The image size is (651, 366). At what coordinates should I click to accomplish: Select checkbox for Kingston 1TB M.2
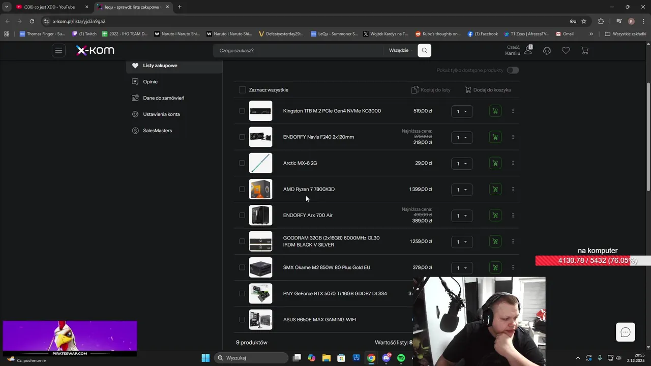point(242,111)
